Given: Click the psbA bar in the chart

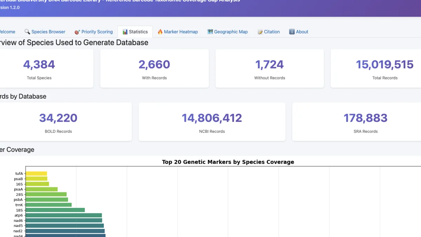Looking at the screenshot, I should tap(47, 199).
